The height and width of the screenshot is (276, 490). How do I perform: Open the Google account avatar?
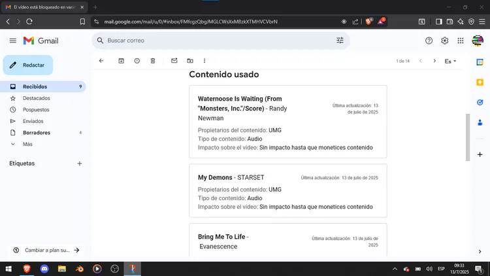click(478, 41)
